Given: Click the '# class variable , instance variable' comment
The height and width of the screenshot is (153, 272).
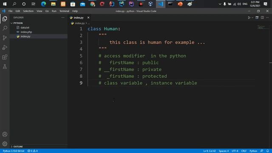Looking at the screenshot, I should (x=148, y=83).
